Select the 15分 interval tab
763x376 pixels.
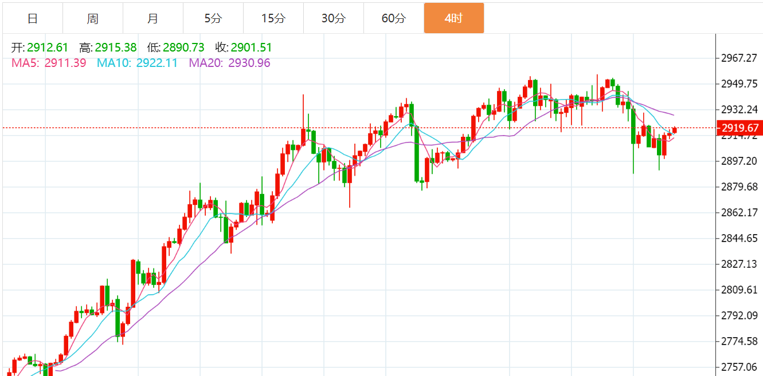pyautogui.click(x=273, y=18)
